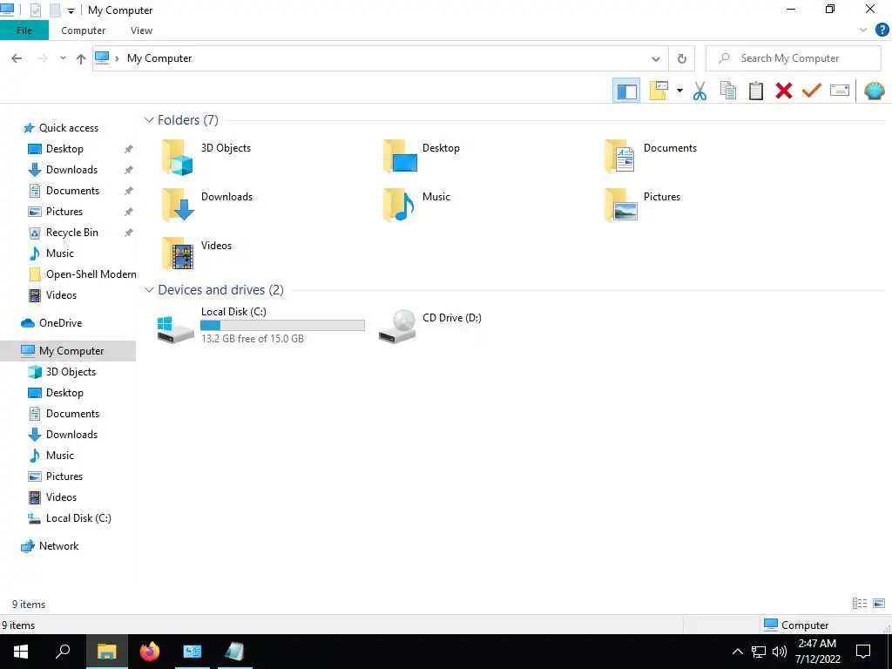Click the New Folder quick access icon
This screenshot has height=669, width=892.
(55, 10)
